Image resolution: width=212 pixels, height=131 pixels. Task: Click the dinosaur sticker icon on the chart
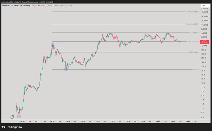(x=12, y=117)
